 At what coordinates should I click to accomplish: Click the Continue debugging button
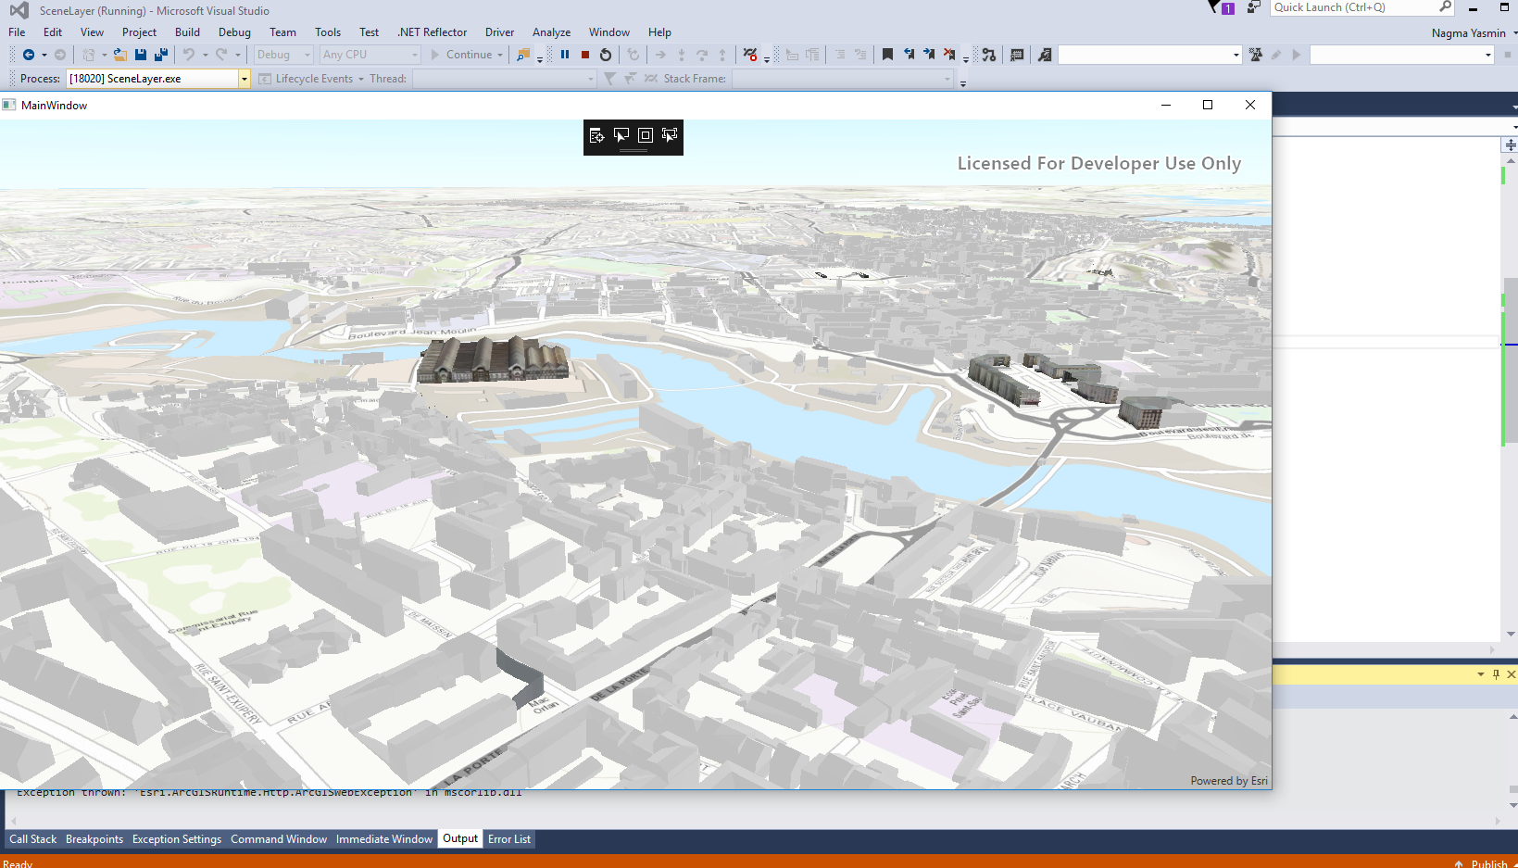[461, 55]
